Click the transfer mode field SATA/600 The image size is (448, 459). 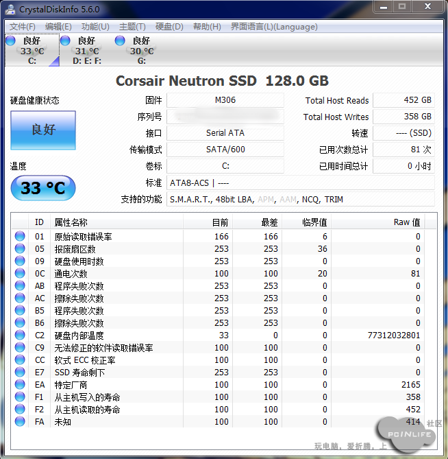point(225,150)
